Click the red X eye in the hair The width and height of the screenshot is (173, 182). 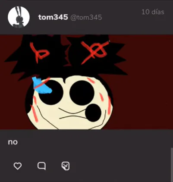click(x=95, y=52)
